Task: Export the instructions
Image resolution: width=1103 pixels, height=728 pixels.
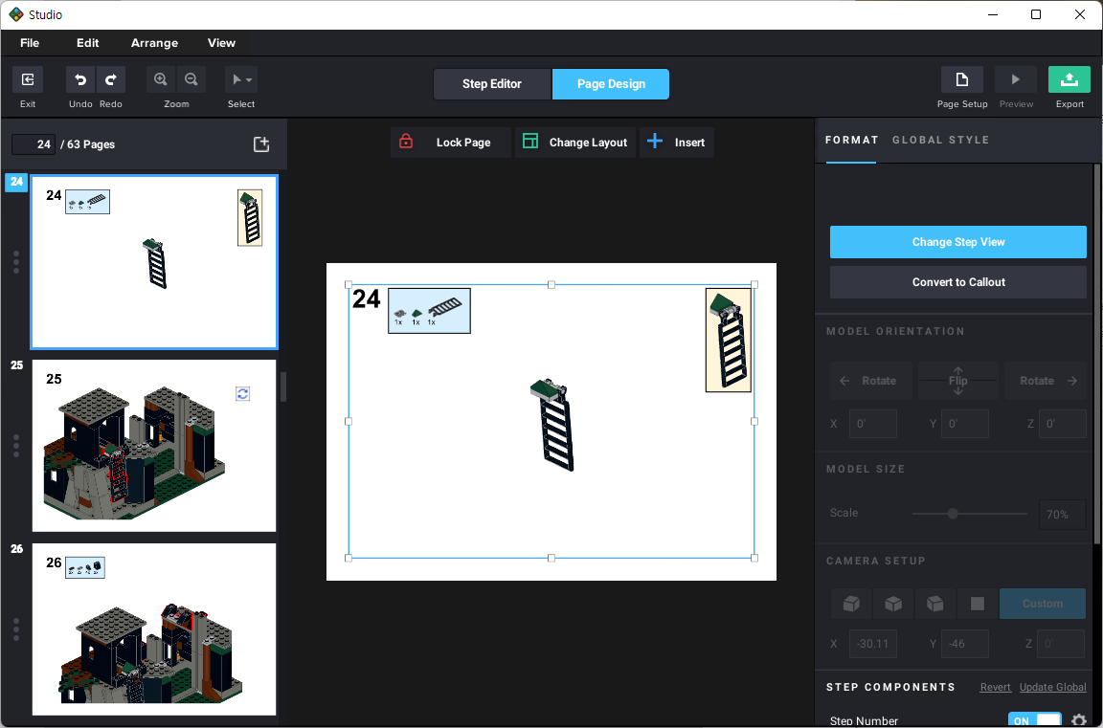Action: coord(1069,80)
